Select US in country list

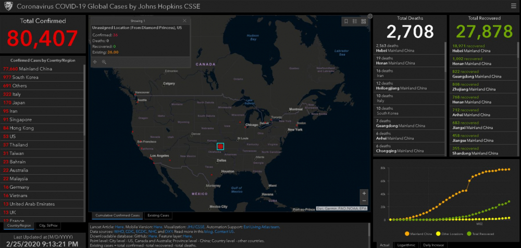[42, 137]
